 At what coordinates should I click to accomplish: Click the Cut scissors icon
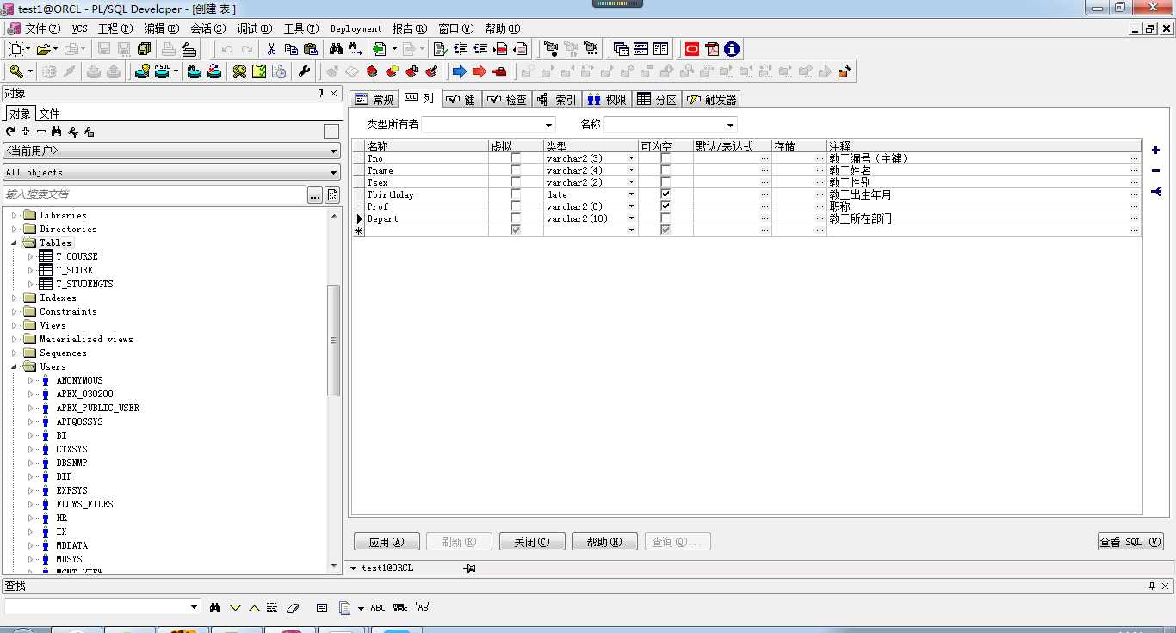pyautogui.click(x=271, y=49)
